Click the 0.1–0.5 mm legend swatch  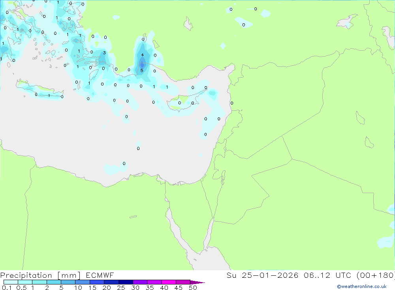[11, 282]
